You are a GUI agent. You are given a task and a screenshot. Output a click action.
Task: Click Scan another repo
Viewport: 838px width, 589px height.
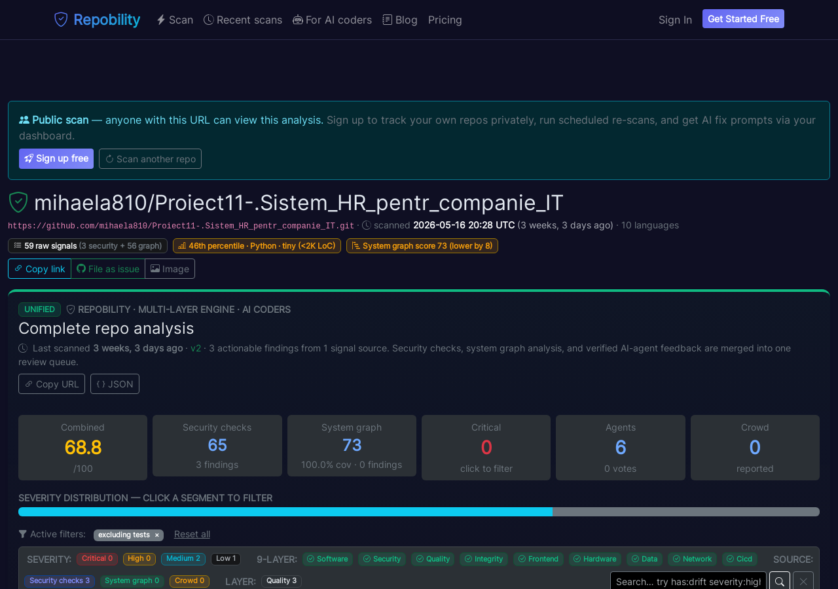coord(150,158)
